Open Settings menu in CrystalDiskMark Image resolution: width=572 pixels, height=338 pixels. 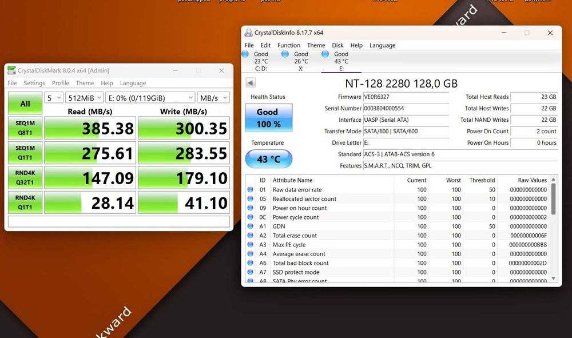[x=34, y=83]
